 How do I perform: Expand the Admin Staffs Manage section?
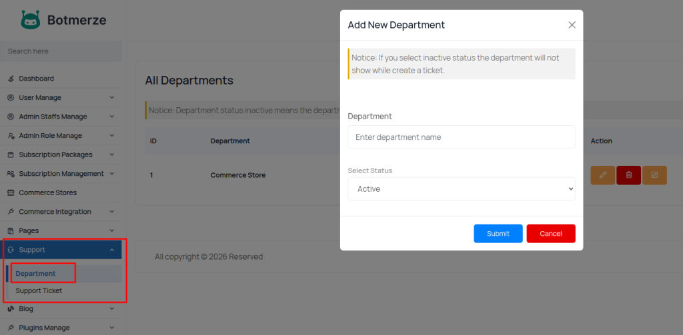click(x=111, y=117)
